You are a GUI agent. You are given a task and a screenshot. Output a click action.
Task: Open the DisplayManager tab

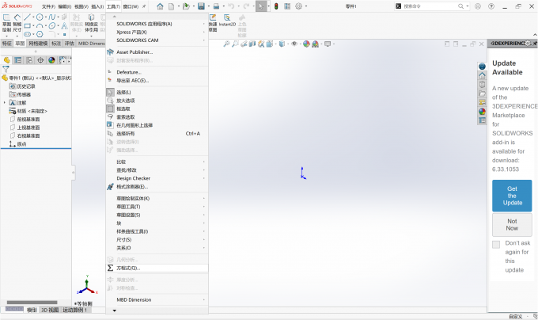51,60
